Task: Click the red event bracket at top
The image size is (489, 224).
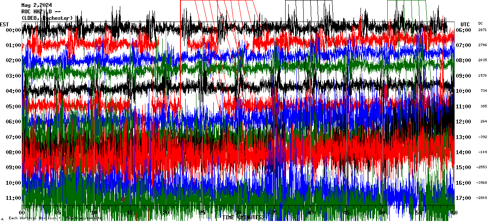Action: 219,2
